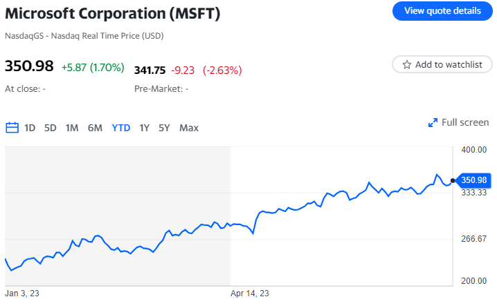Click the full screen expand arrows icon
Image resolution: width=497 pixels, height=308 pixels.
pos(433,123)
